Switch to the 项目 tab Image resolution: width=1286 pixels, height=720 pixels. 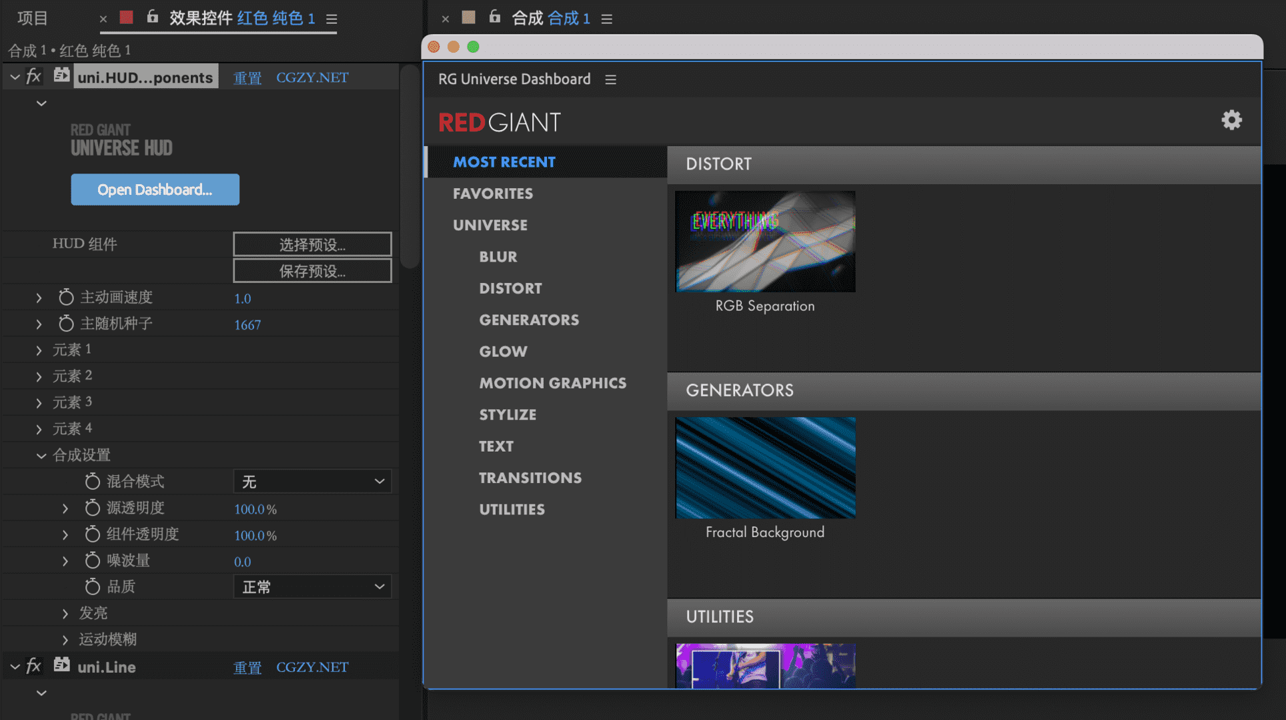point(31,18)
